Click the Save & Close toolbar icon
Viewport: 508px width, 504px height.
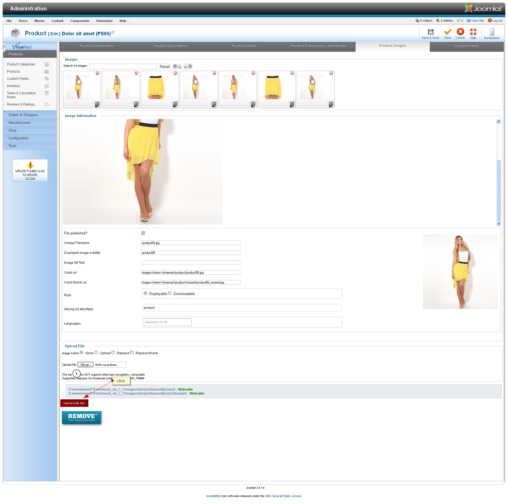coord(430,32)
